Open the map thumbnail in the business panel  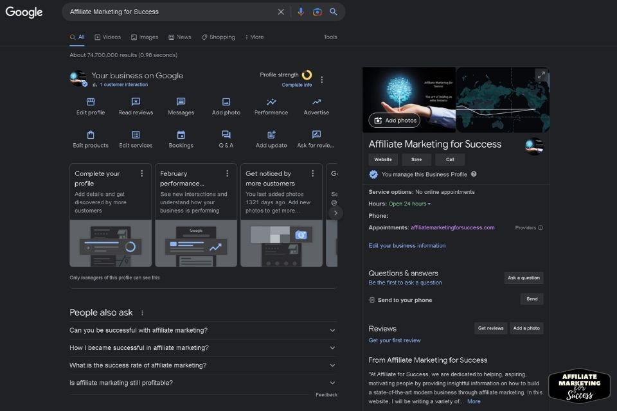tap(503, 100)
